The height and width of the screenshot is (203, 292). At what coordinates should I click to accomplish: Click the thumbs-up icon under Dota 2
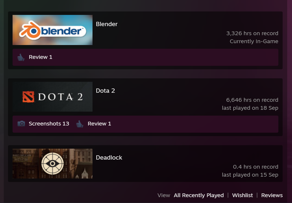[x=80, y=124]
